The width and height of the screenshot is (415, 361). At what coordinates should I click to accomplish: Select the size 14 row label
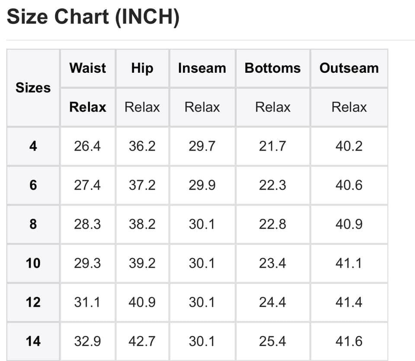pos(33,341)
